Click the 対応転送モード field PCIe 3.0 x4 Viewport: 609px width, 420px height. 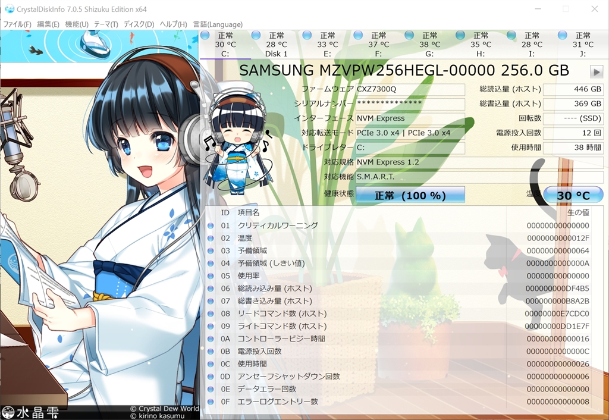pos(410,133)
